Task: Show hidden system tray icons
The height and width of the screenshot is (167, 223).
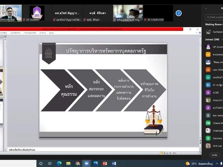Action: point(217,164)
